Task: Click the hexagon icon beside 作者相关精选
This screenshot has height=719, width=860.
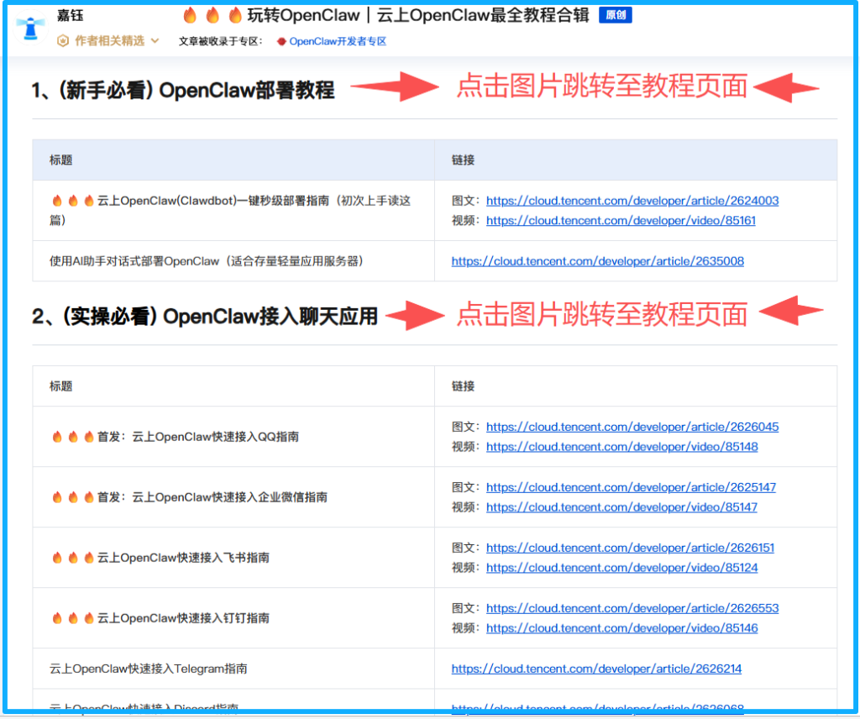Action: (x=63, y=40)
